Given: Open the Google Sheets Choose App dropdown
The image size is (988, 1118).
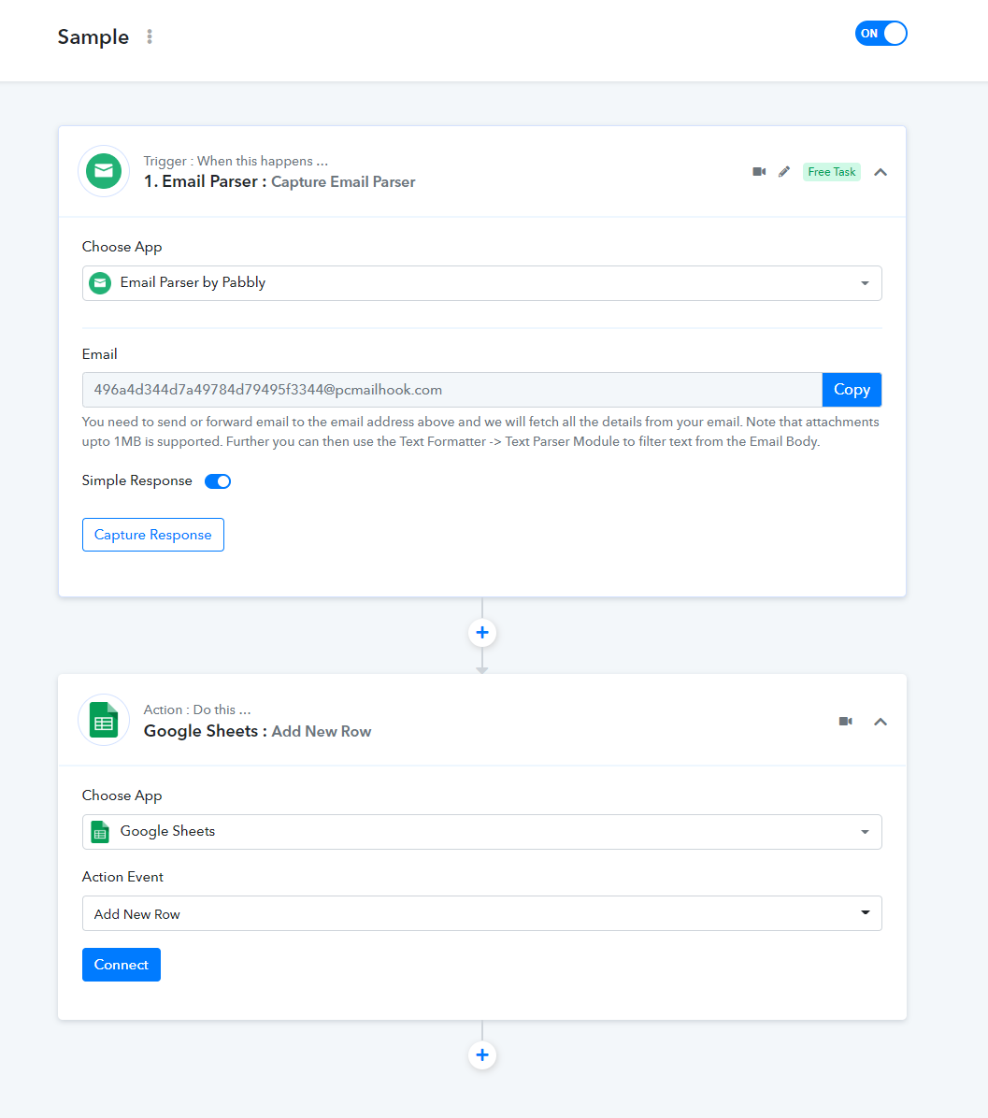Looking at the screenshot, I should click(x=482, y=832).
